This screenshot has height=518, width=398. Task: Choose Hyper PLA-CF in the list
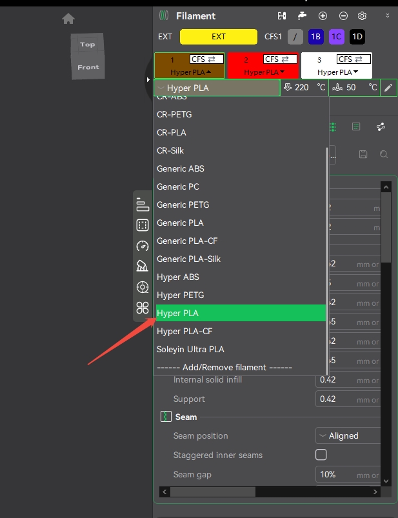pos(184,331)
